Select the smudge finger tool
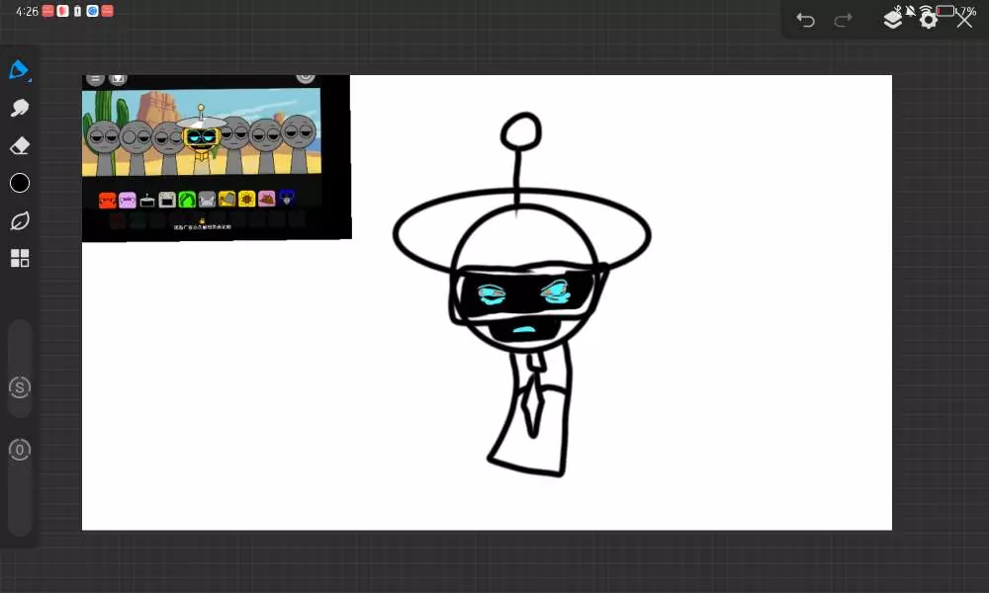 (20, 108)
